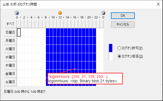Click the Thursday 23:00 white cell

pos(102,65)
